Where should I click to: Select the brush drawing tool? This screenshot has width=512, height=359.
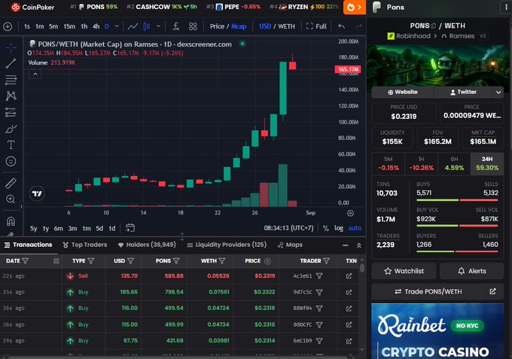[x=11, y=129]
